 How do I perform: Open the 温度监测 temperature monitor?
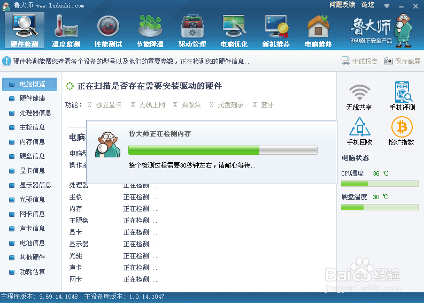point(66,31)
